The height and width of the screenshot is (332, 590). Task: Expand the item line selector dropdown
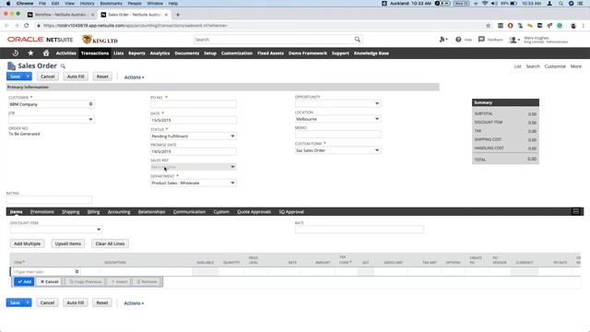coord(77,271)
